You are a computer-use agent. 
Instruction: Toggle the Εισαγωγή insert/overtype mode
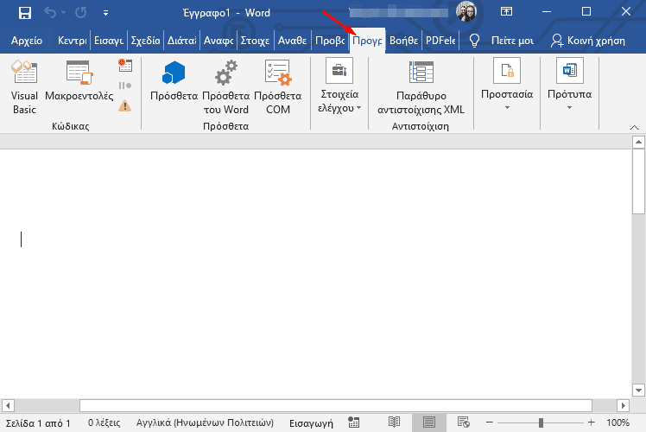pos(311,423)
